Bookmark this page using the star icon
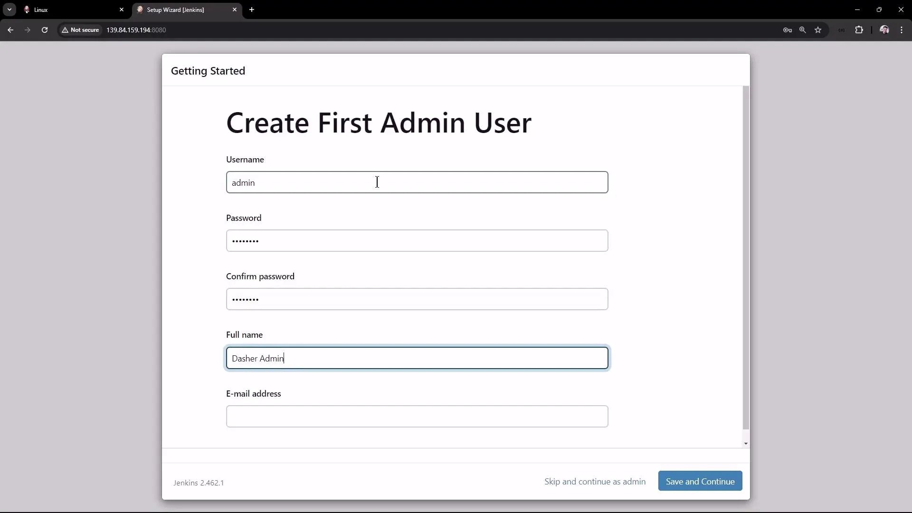912x513 pixels. 818,29
